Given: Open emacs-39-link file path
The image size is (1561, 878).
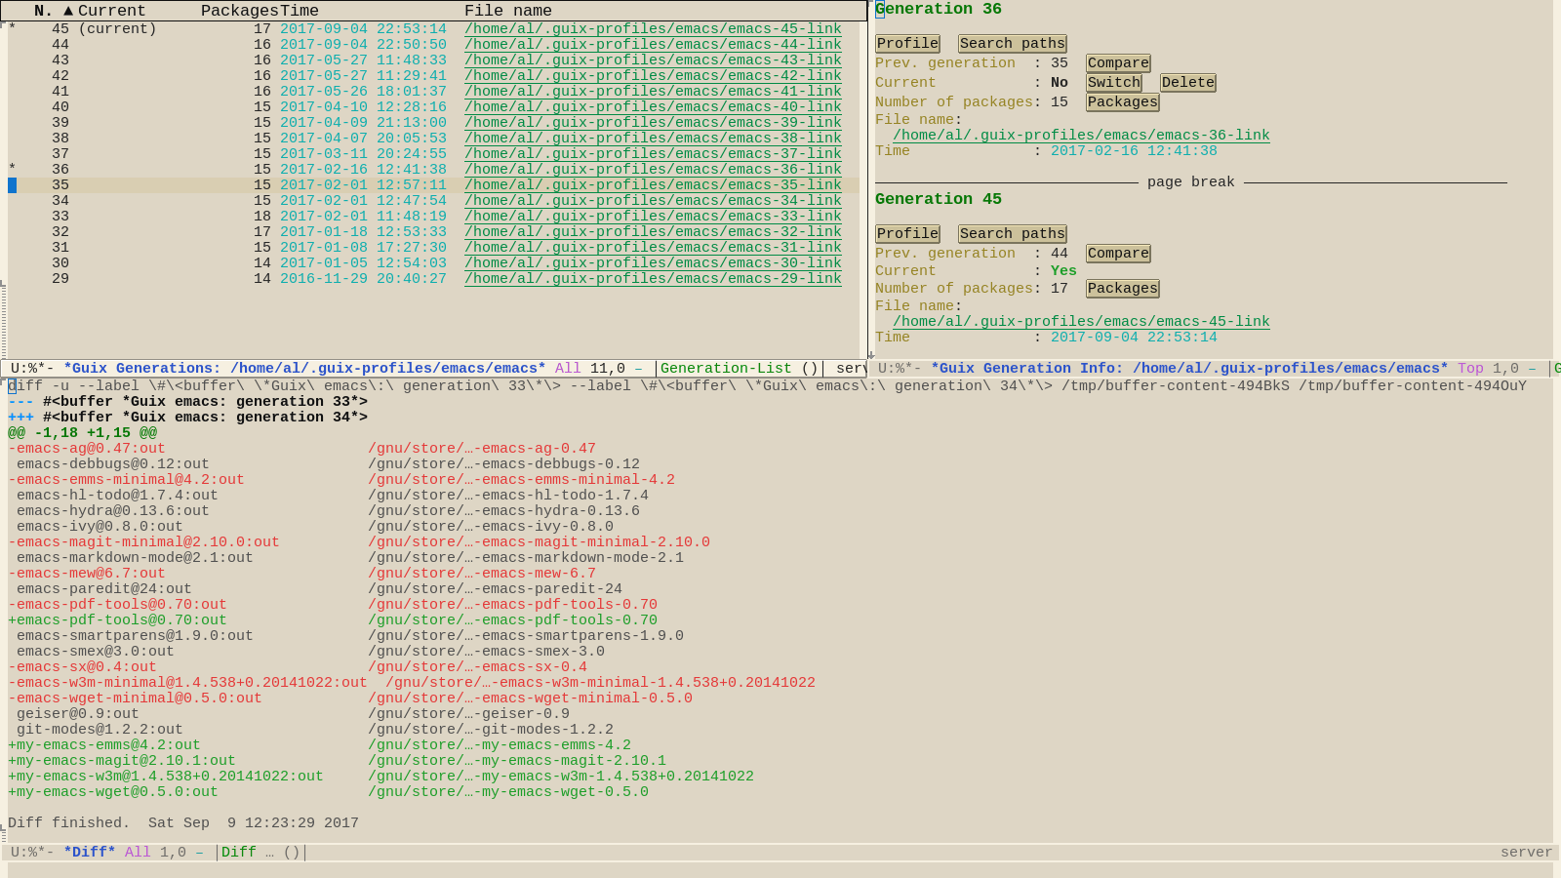Looking at the screenshot, I should (x=653, y=123).
